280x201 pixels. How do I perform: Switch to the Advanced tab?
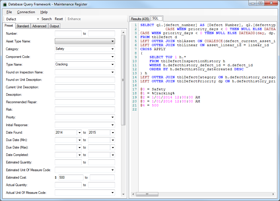39,26
